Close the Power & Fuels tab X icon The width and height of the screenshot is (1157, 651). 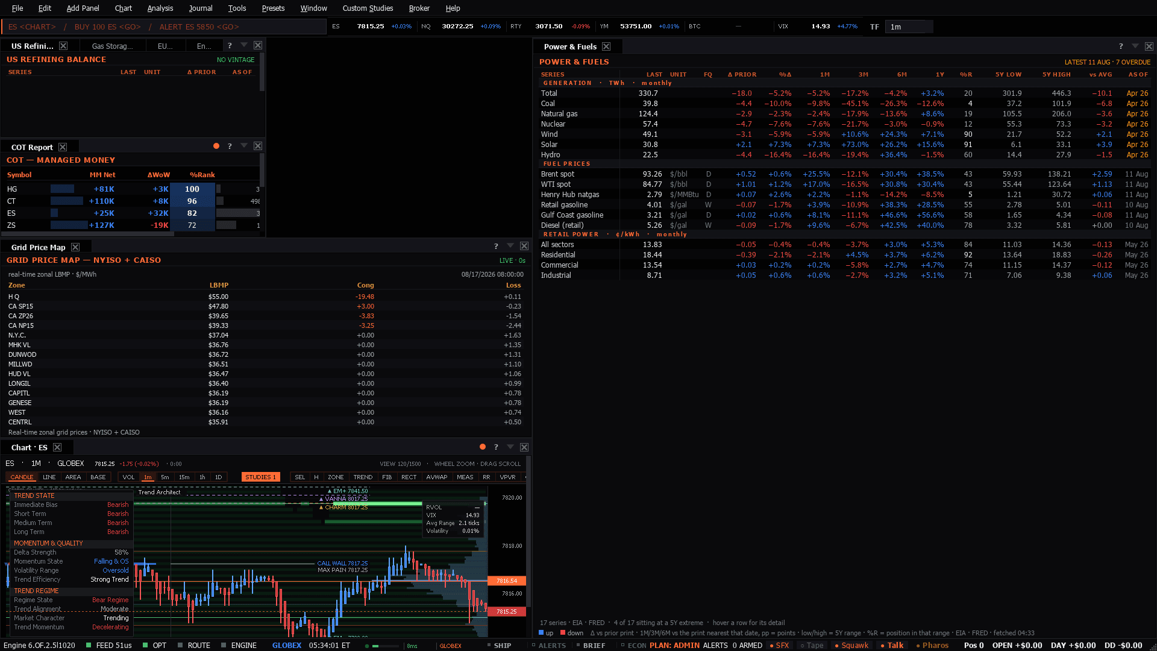(x=606, y=46)
